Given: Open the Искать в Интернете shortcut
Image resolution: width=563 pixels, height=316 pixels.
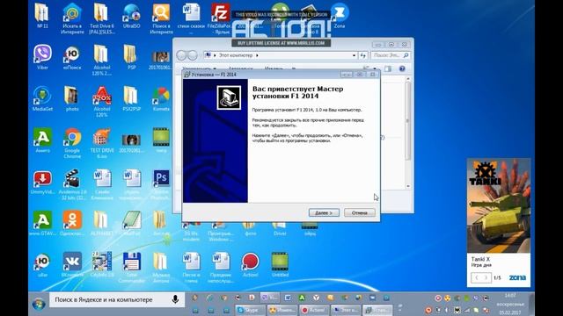Looking at the screenshot, I should [72, 18].
